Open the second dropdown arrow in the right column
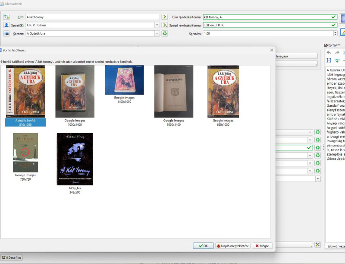 click(310, 140)
